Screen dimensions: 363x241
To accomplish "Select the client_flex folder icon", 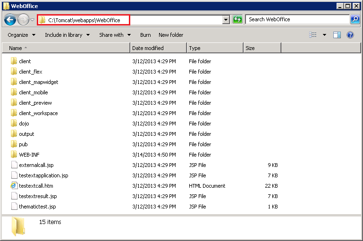I will 14,72.
